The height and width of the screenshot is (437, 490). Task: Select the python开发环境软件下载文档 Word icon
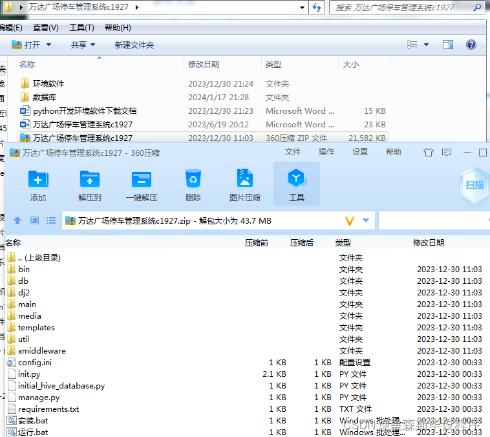click(x=25, y=111)
